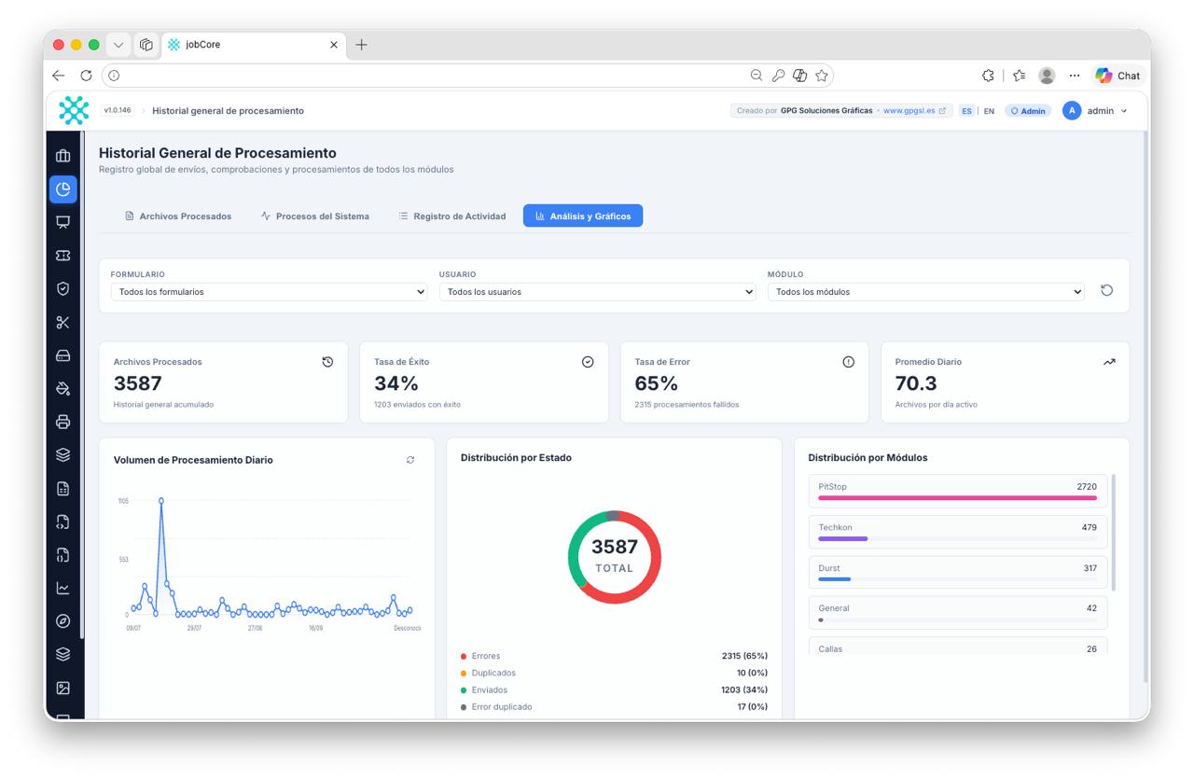Open the Módulo dropdown

926,292
